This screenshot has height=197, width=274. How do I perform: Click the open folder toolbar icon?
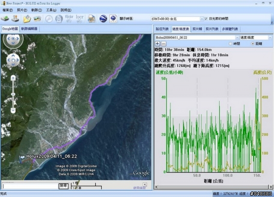tap(27, 19)
